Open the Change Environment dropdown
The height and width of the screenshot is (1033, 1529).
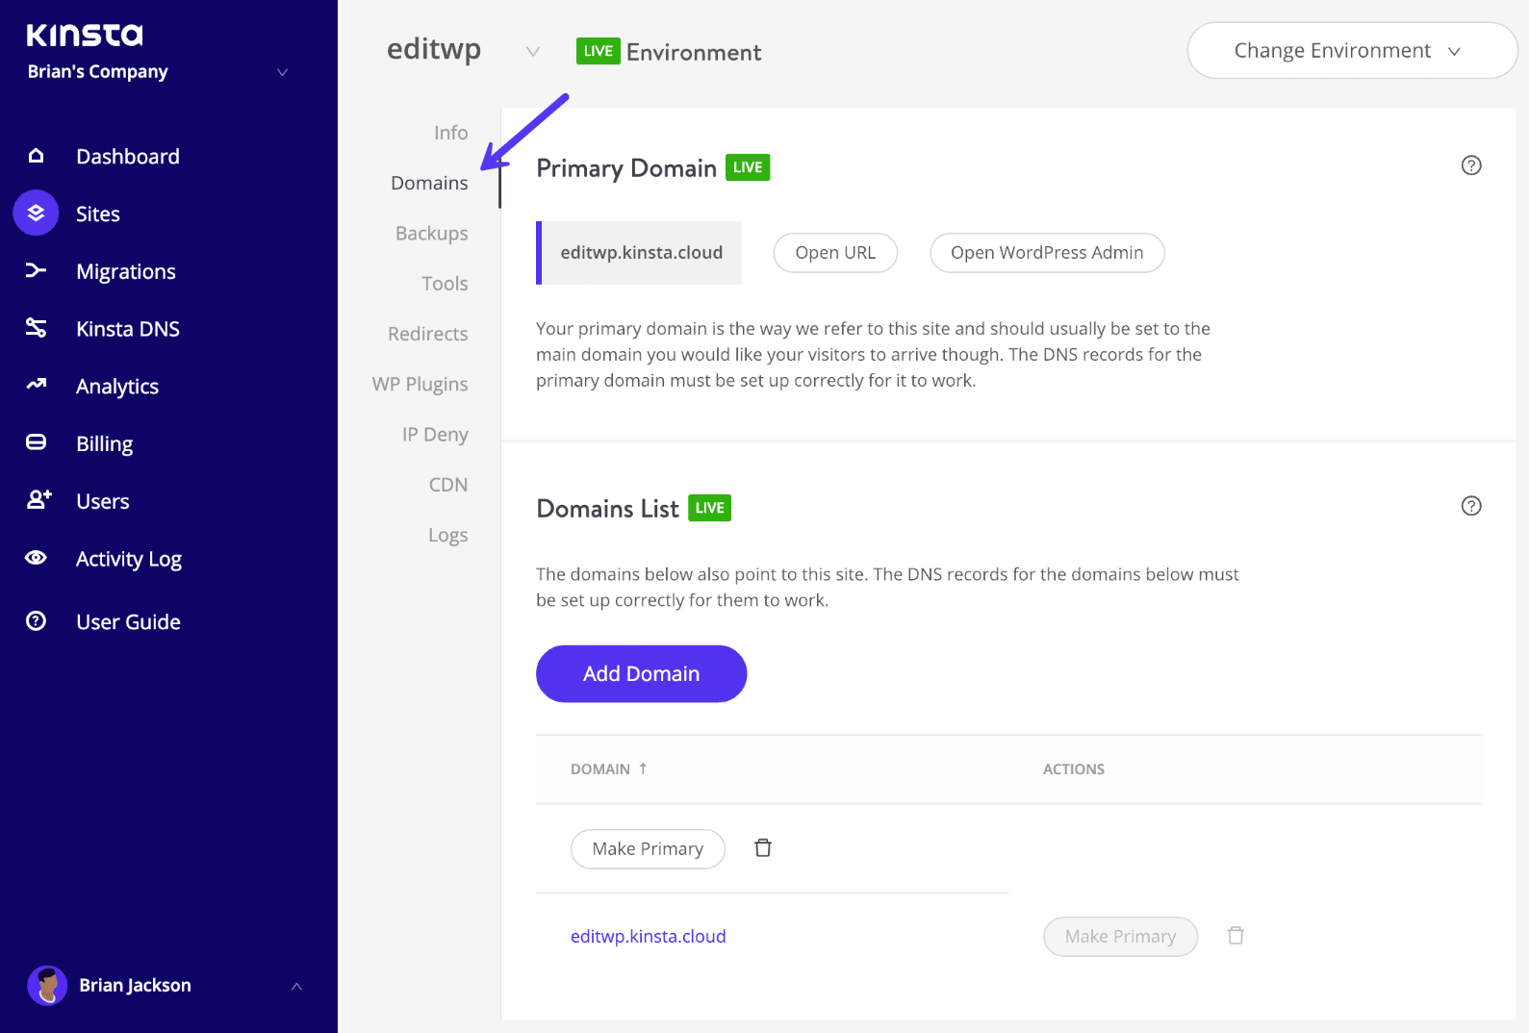coord(1352,51)
